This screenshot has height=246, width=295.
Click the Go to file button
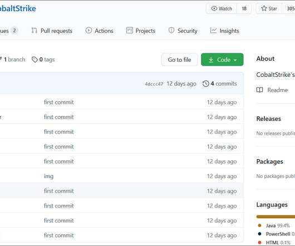[x=179, y=60]
